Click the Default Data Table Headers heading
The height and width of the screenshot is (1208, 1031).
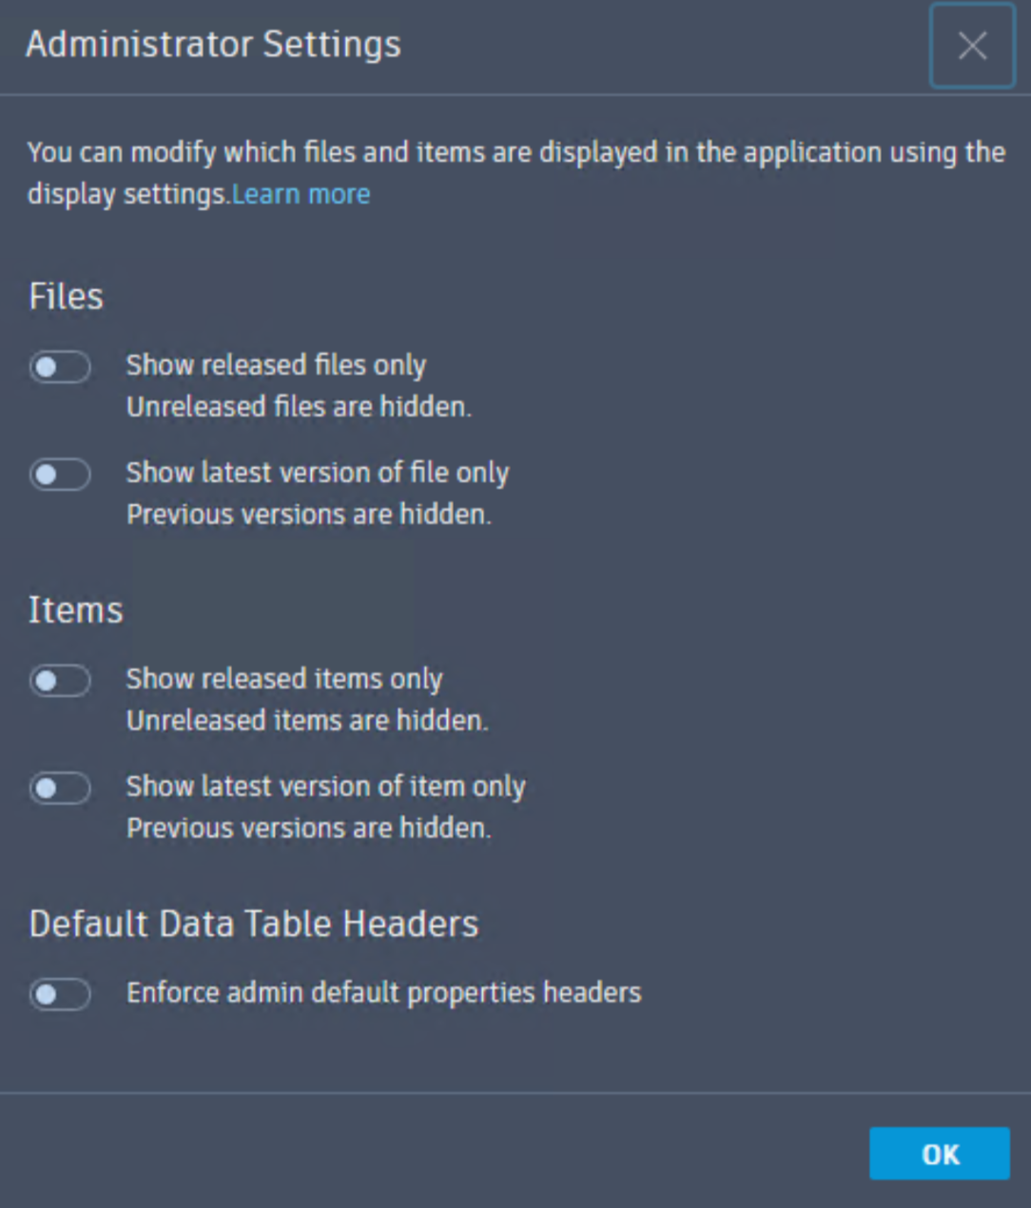(x=255, y=921)
